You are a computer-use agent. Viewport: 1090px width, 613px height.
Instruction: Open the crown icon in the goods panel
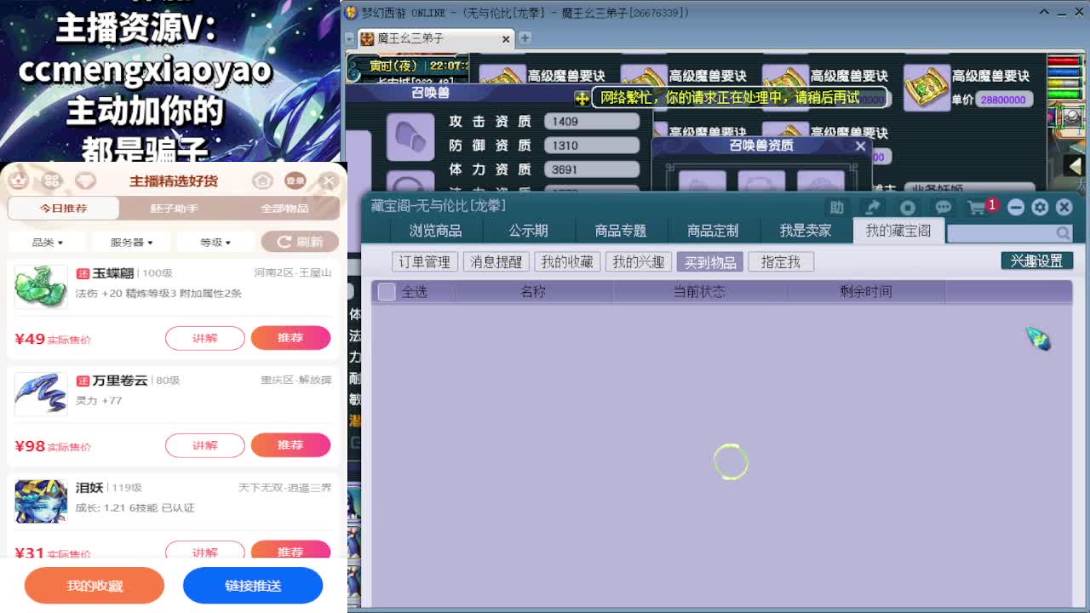(19, 180)
